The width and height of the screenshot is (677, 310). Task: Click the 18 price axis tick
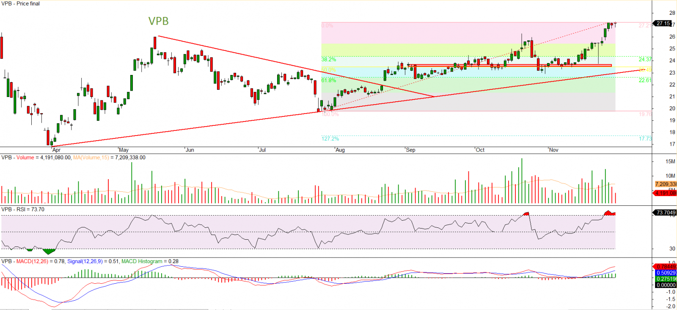click(672, 132)
